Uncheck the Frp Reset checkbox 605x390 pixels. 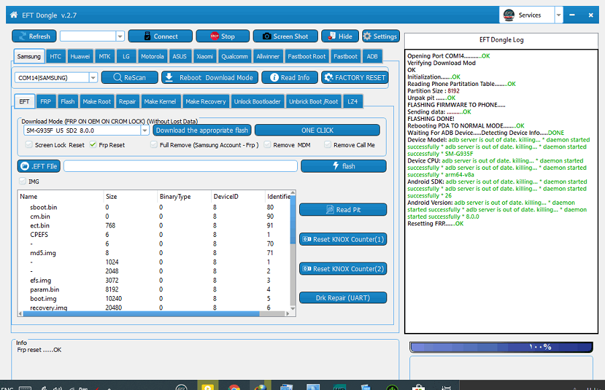[x=93, y=144]
